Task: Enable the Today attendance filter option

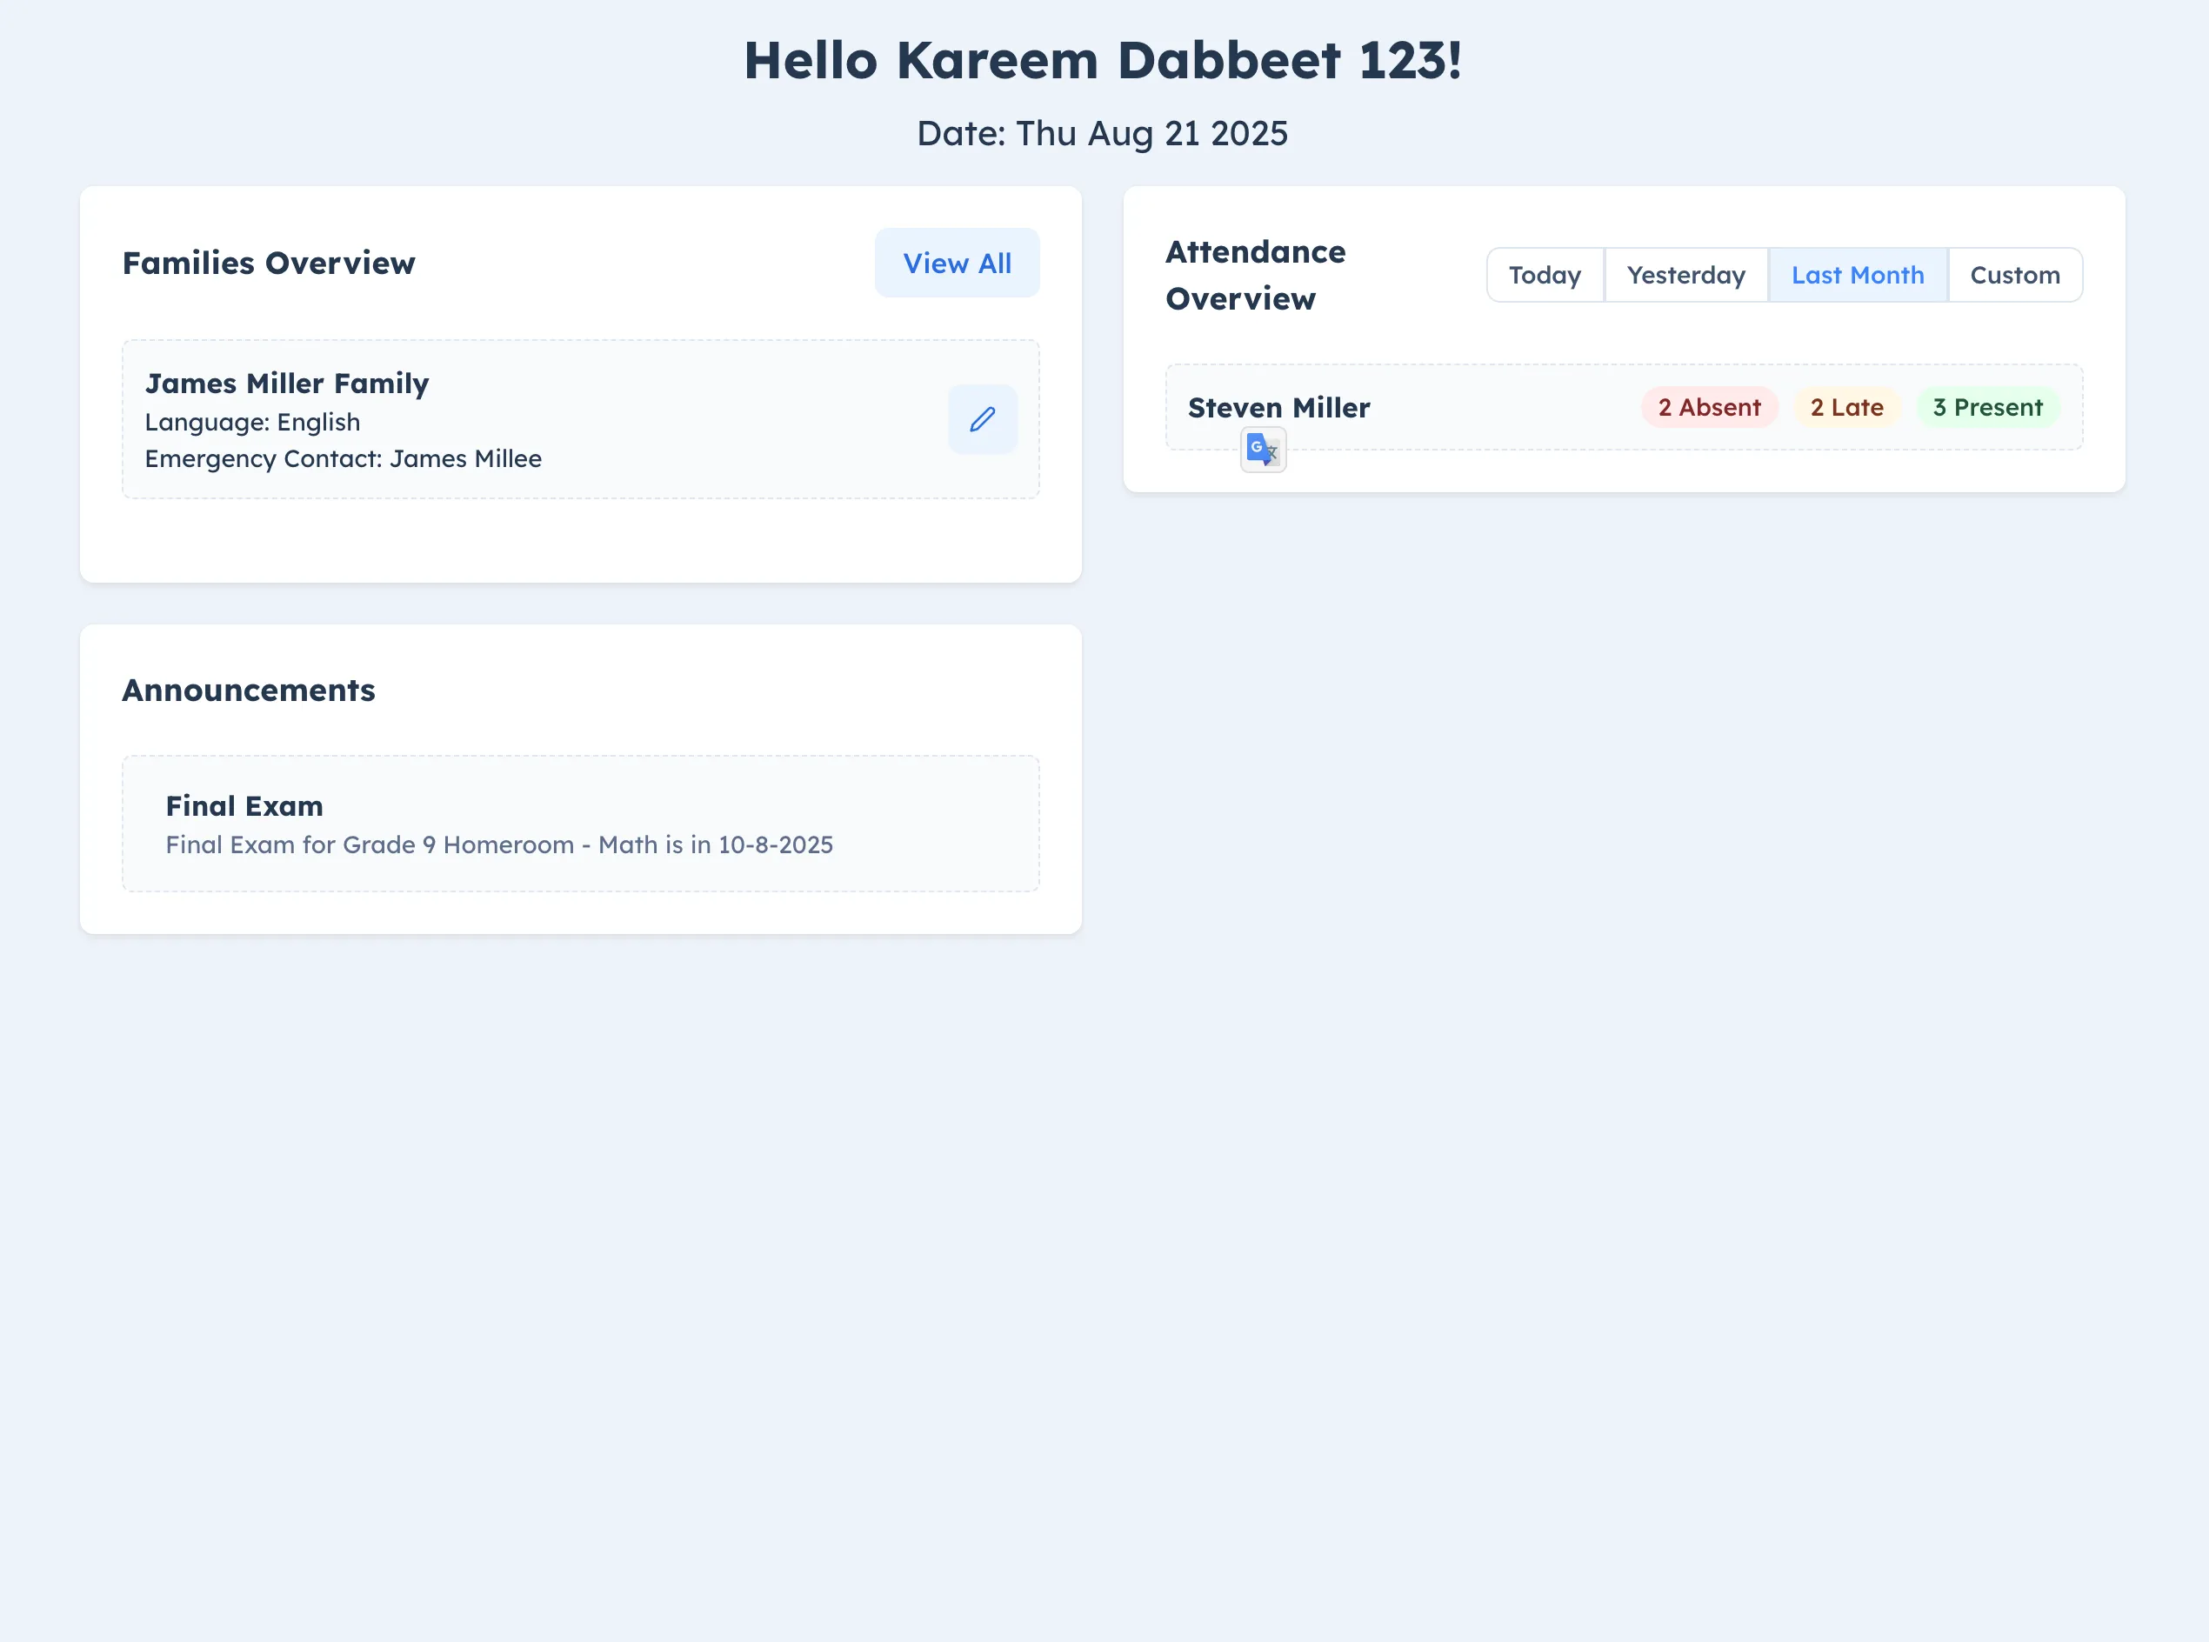Action: (1545, 274)
